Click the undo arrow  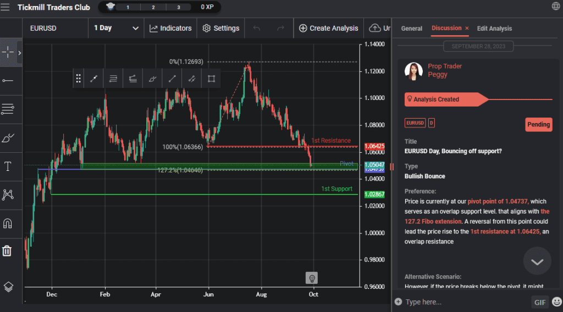[x=256, y=28]
